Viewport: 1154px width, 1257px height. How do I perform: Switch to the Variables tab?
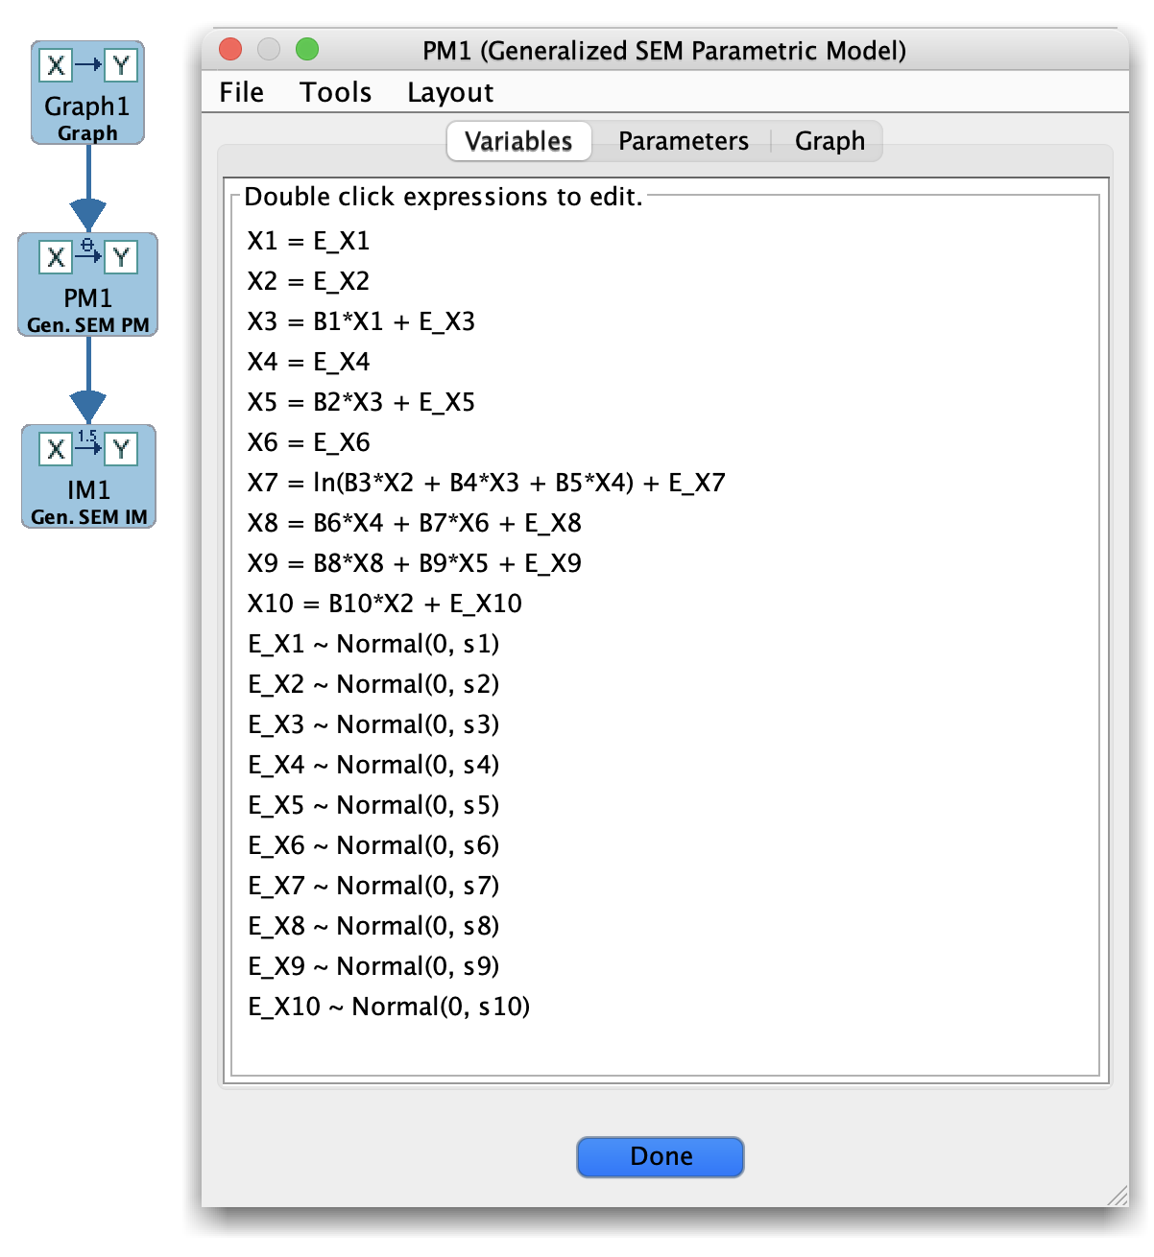point(518,141)
